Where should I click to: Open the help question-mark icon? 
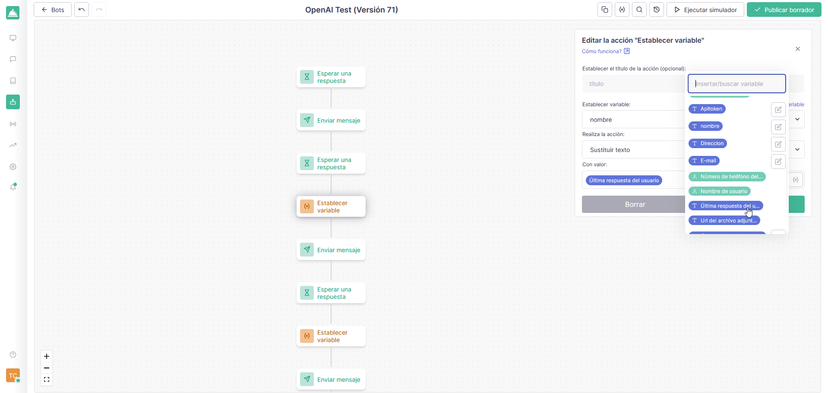[13, 355]
